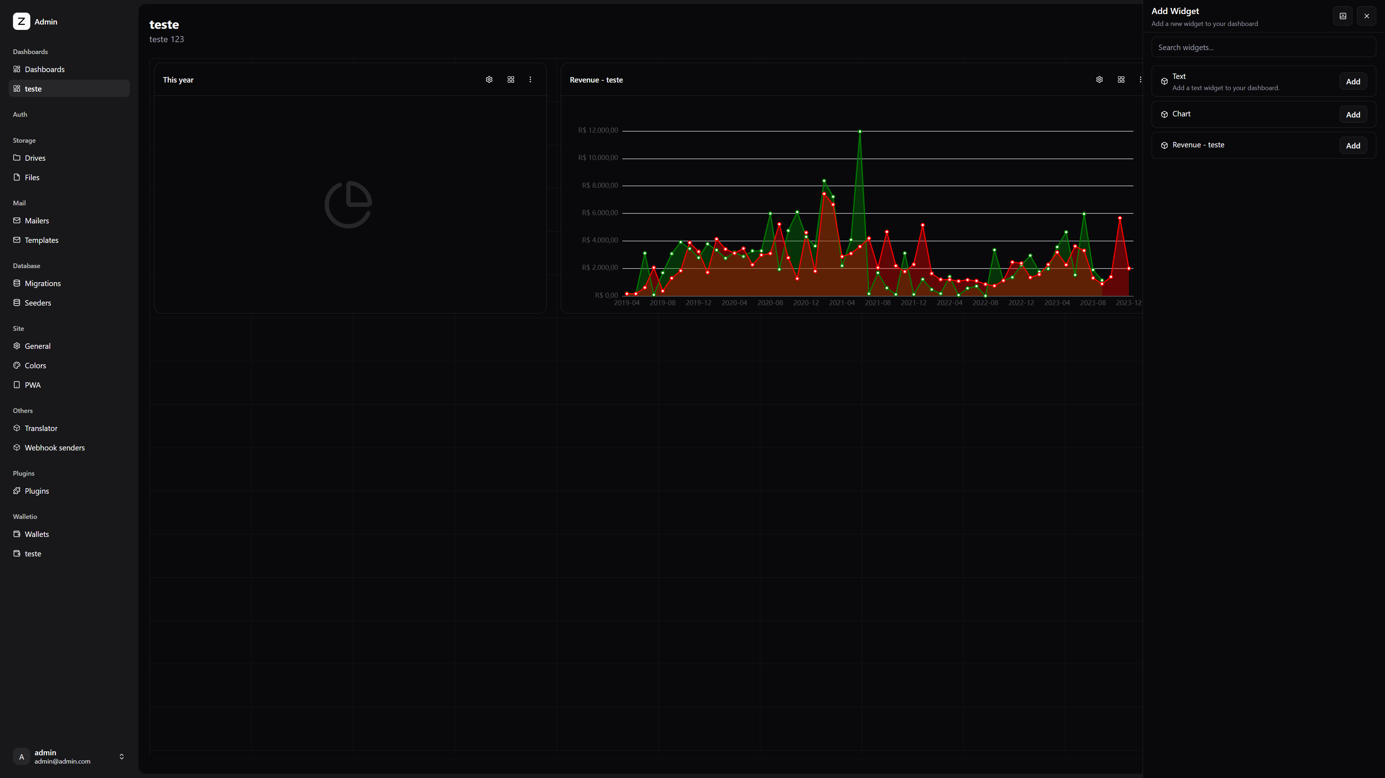The height and width of the screenshot is (778, 1385).
Task: Click the Colors palette icon
Action: coord(17,365)
